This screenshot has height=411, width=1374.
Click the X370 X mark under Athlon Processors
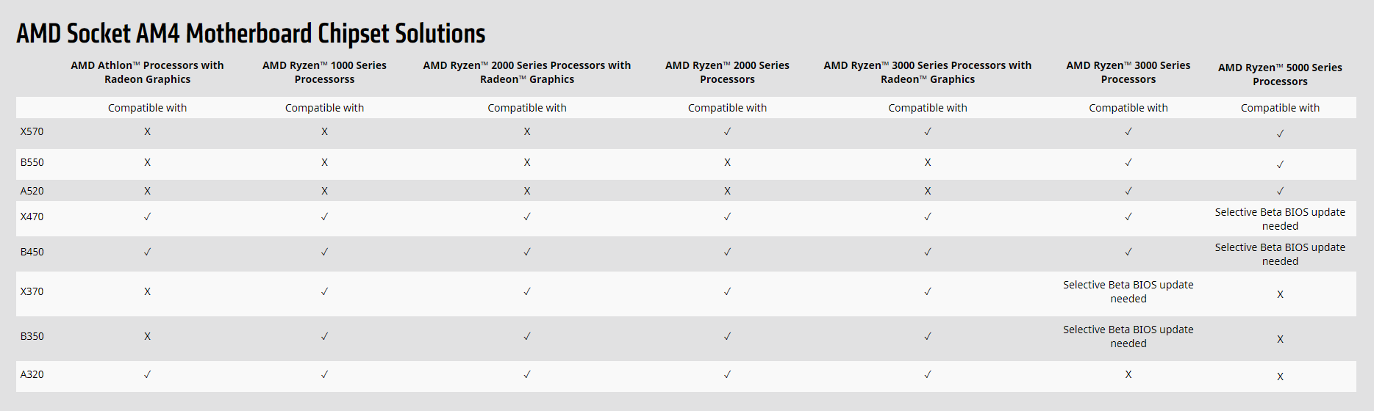[x=147, y=291]
